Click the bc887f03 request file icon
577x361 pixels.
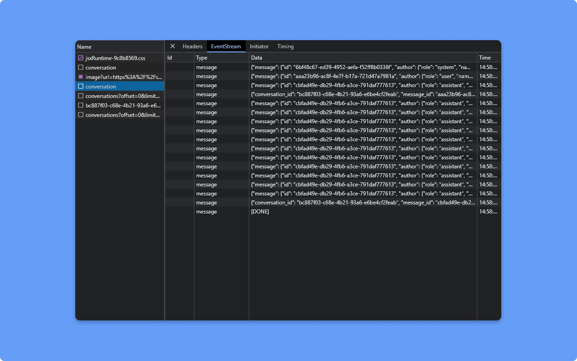[x=81, y=106]
